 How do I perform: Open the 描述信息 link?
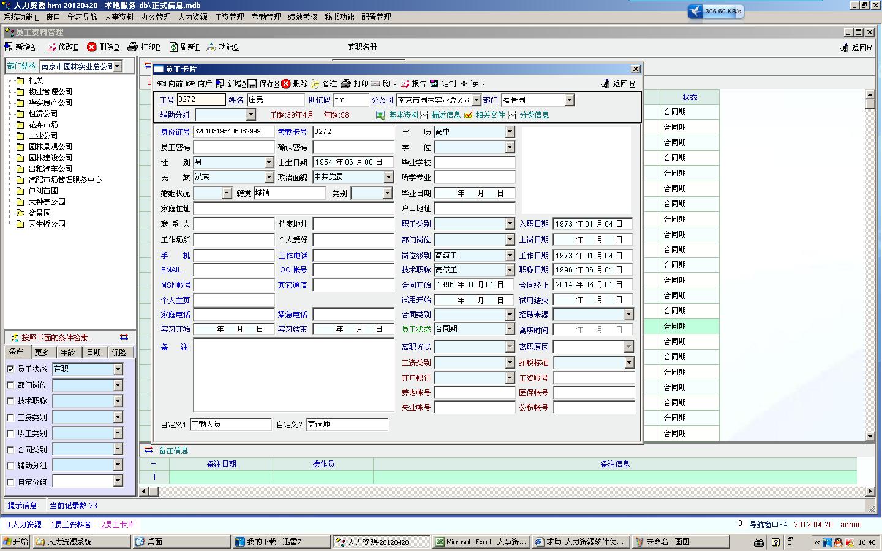[x=445, y=115]
